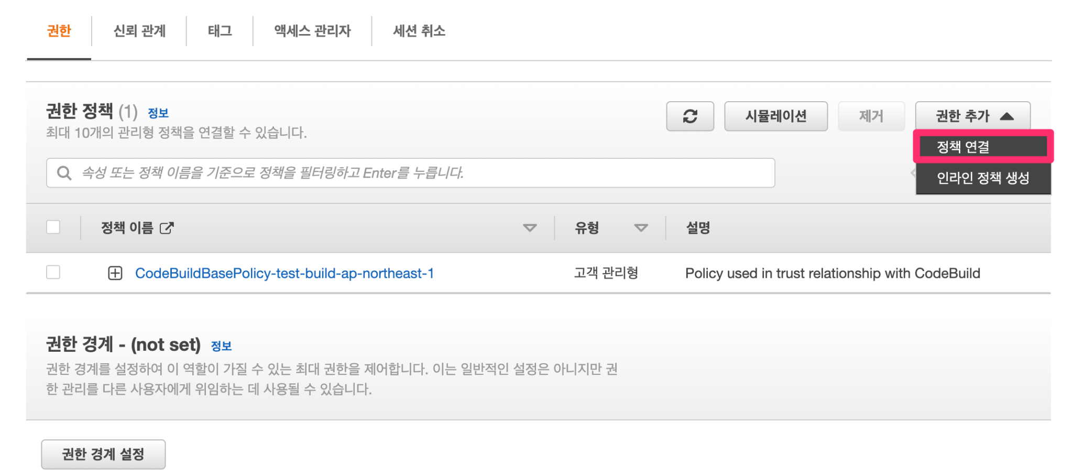This screenshot has height=476, width=1073.
Task: Toggle the select-all policies checkbox
Action: pos(53,228)
